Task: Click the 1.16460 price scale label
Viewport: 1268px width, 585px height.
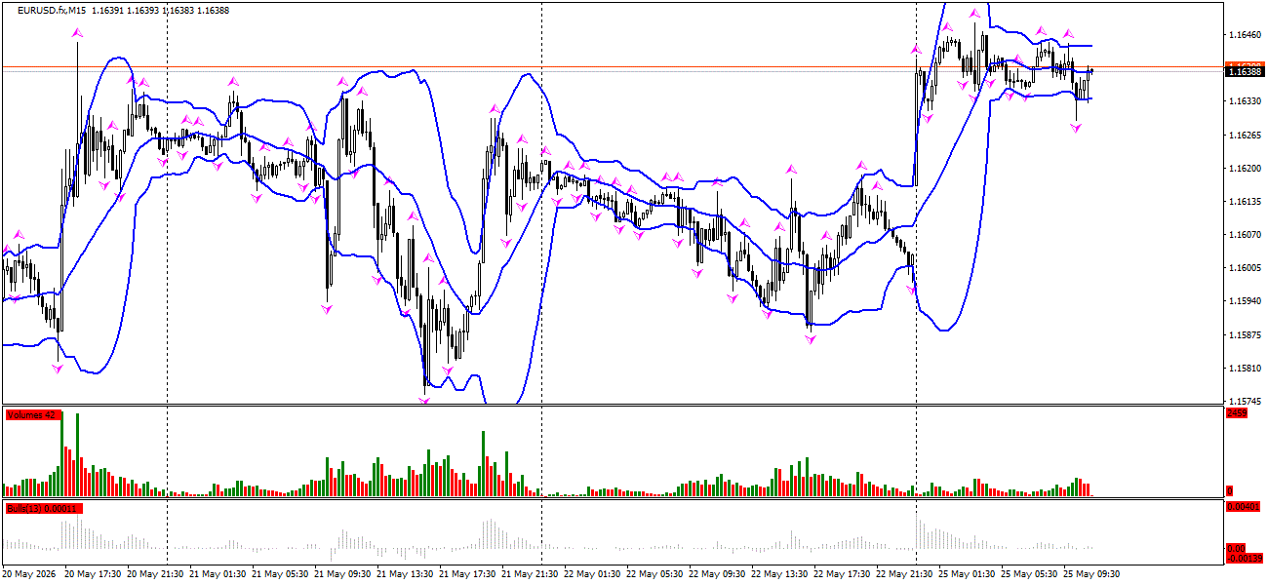Action: 1244,35
